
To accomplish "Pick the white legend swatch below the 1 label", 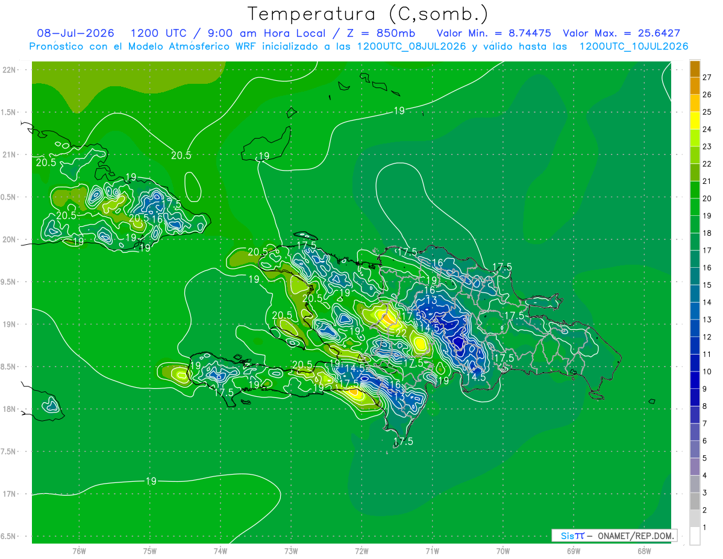I will (695, 536).
